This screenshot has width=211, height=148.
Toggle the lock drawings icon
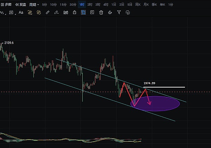click(x=74, y=13)
